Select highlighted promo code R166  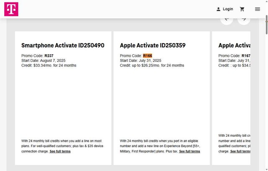point(147,56)
